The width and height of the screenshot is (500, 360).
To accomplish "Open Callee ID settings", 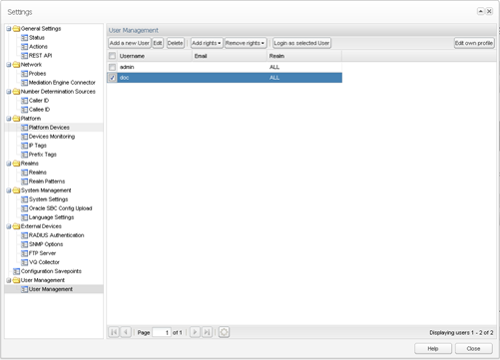I will click(x=39, y=110).
